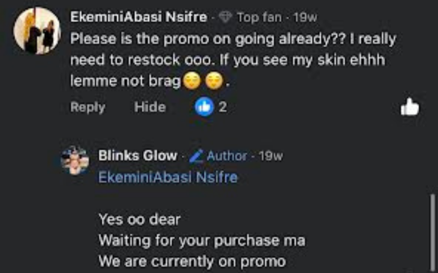Image resolution: width=438 pixels, height=273 pixels.
Task: Open EkeminiAbasi Nsifre commenter name at top
Action: click(x=139, y=17)
